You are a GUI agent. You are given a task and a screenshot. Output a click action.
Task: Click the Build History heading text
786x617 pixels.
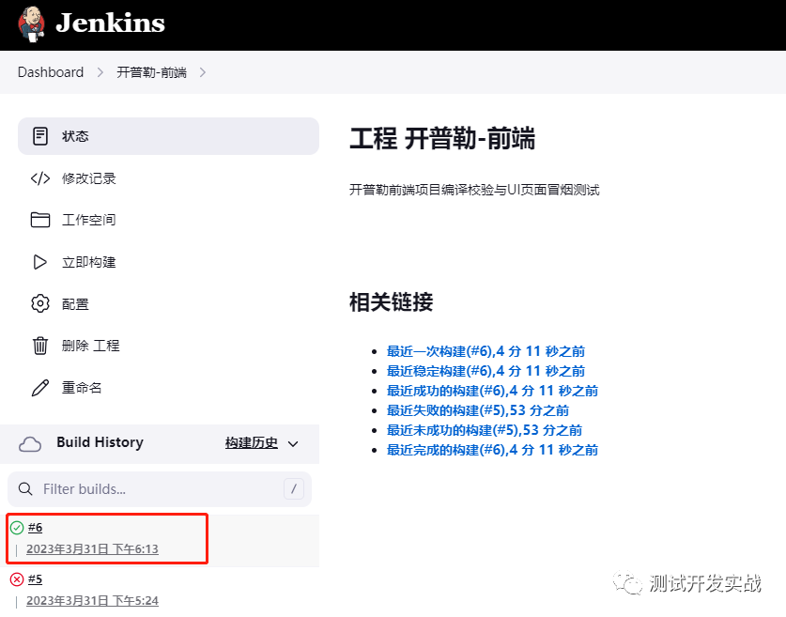(100, 442)
